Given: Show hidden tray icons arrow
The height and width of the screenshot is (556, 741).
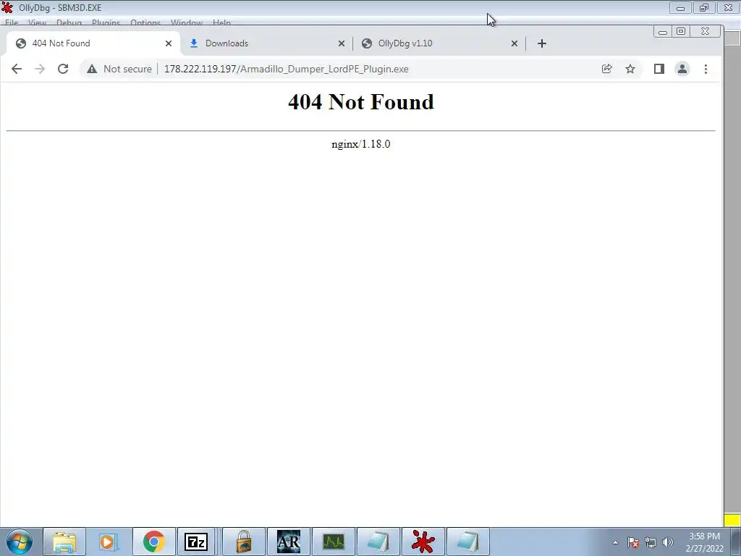Looking at the screenshot, I should [x=615, y=543].
